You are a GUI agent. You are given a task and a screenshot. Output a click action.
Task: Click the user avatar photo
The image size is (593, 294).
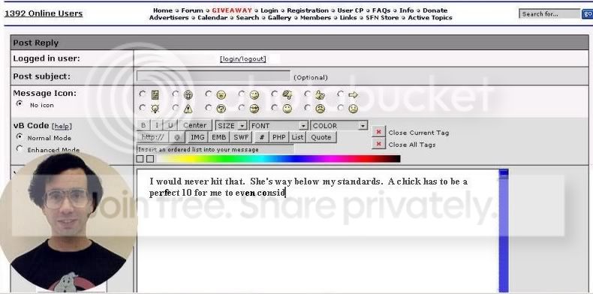[68, 222]
